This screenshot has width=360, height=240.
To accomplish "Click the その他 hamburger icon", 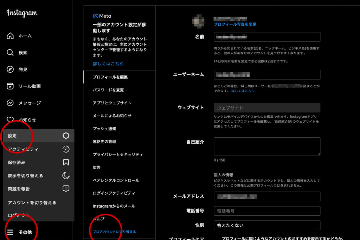I will pos(10,232).
